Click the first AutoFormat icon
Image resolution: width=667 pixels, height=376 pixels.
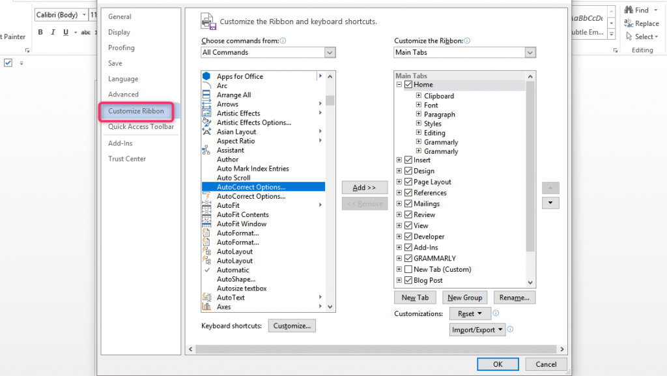pyautogui.click(x=206, y=233)
